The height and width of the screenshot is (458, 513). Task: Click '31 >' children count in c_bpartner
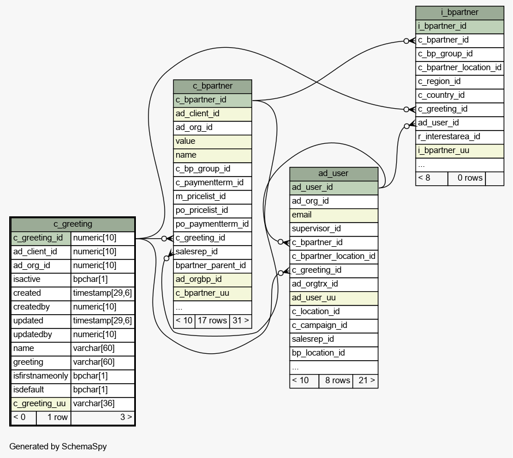click(241, 321)
